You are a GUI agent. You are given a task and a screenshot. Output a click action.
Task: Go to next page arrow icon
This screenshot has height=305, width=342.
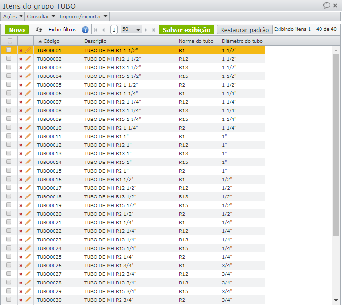point(146,30)
